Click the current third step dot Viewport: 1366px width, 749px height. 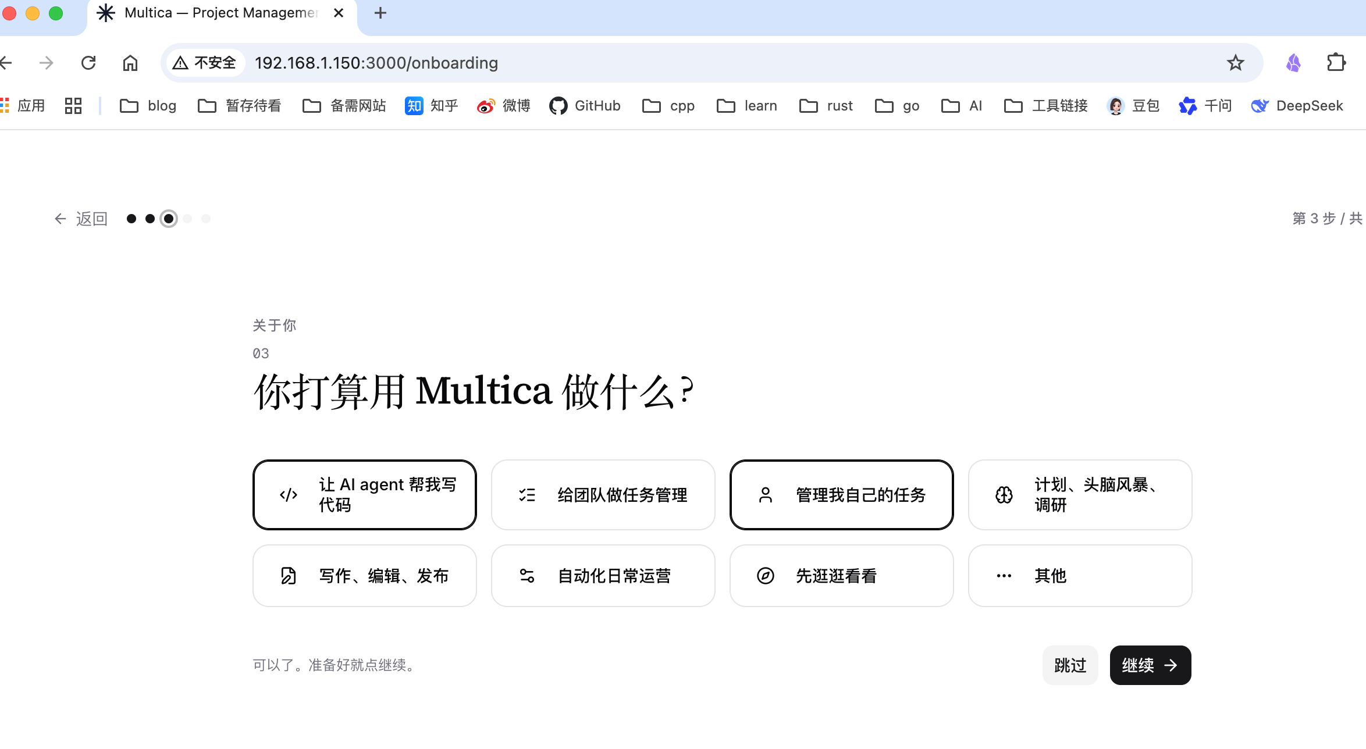point(169,219)
